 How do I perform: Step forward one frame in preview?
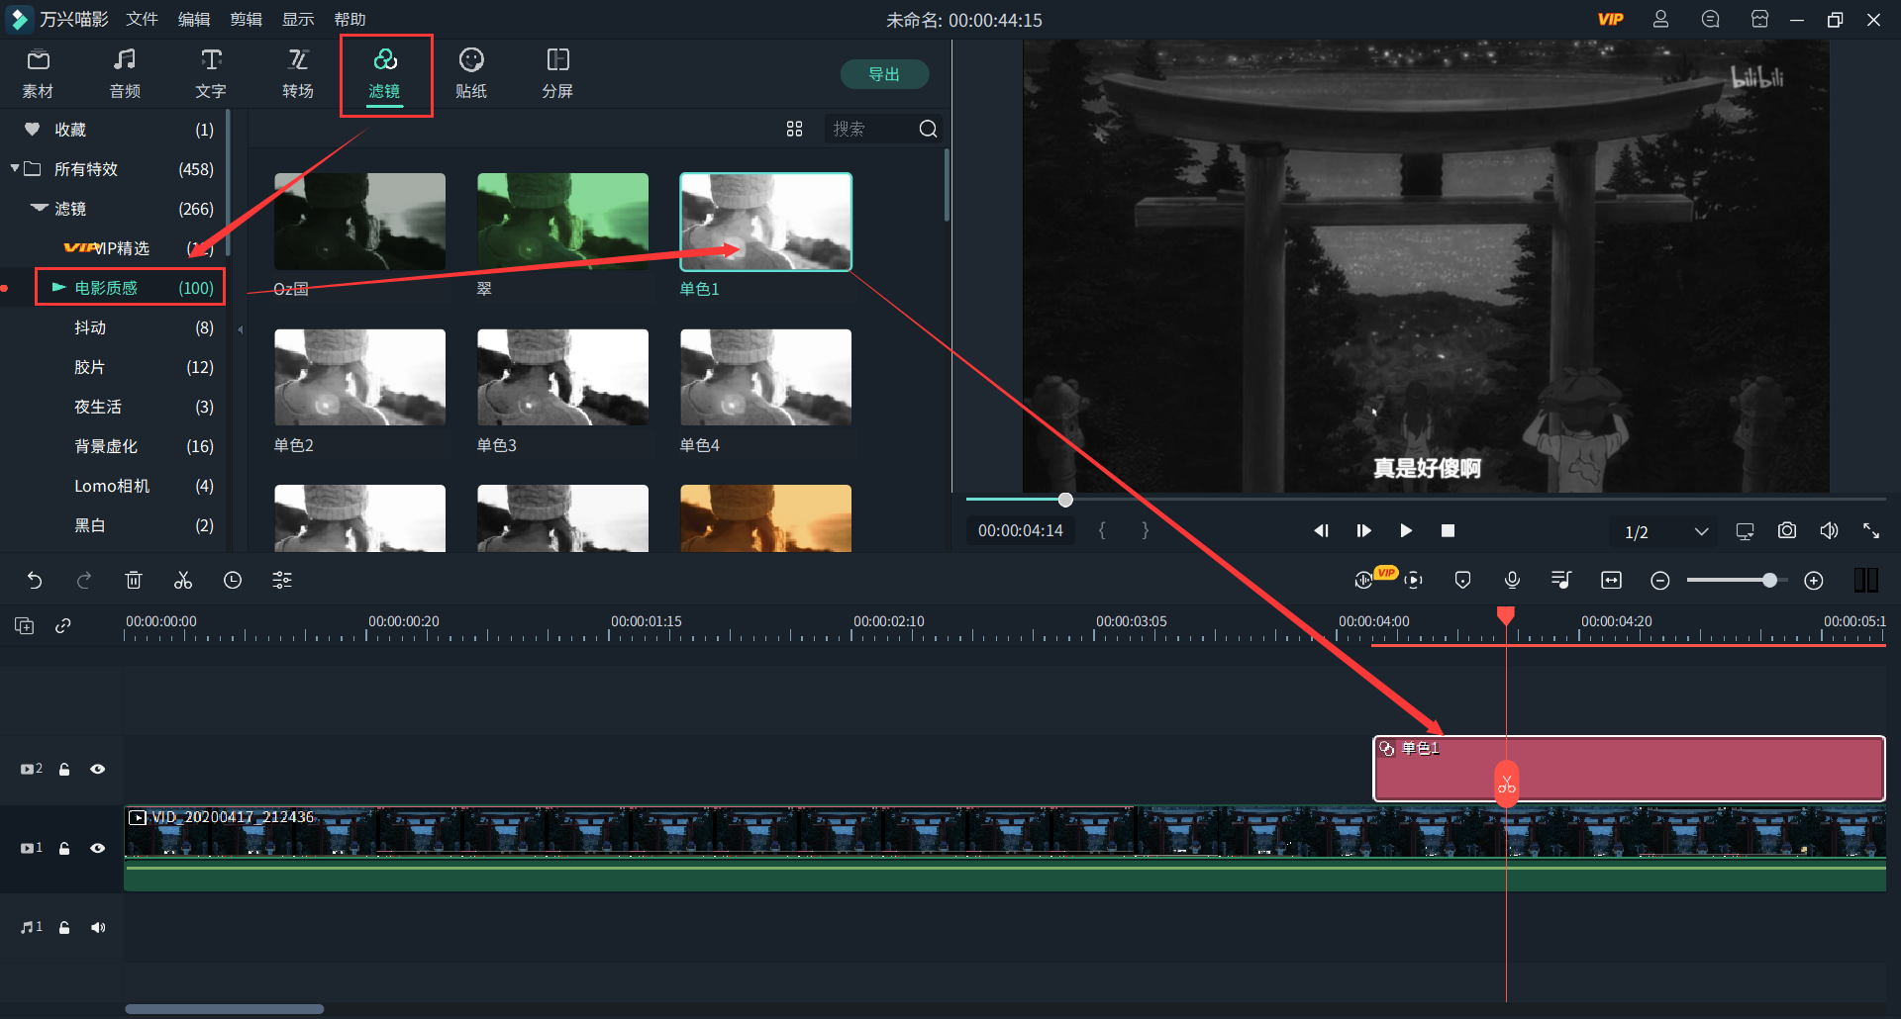[x=1363, y=531]
